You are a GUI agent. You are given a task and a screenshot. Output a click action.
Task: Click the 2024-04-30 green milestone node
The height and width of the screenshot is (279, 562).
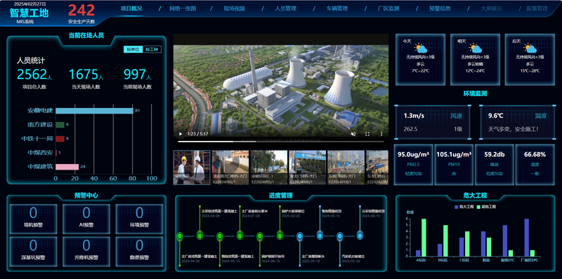(x=180, y=236)
